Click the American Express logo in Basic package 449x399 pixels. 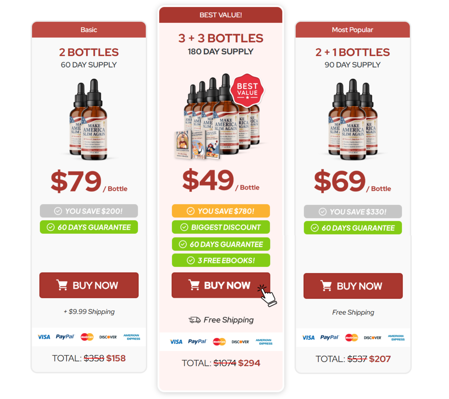pos(132,337)
